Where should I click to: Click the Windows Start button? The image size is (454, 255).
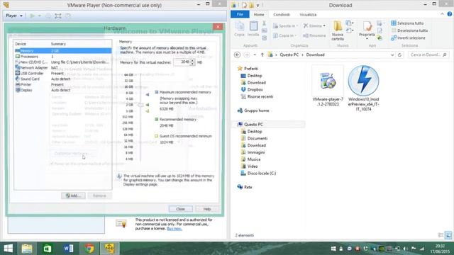8,249
